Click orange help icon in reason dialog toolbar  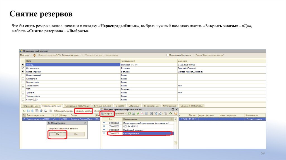(x=176, y=113)
